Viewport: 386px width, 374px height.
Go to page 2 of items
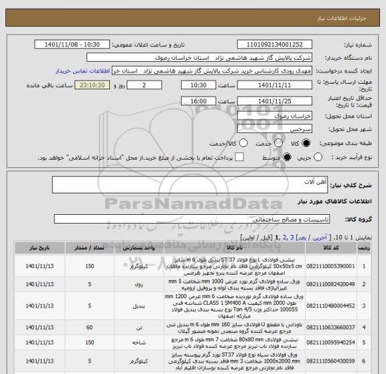click(284, 238)
